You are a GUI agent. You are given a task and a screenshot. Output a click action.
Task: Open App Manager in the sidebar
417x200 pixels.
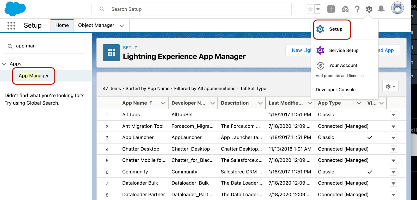34,76
